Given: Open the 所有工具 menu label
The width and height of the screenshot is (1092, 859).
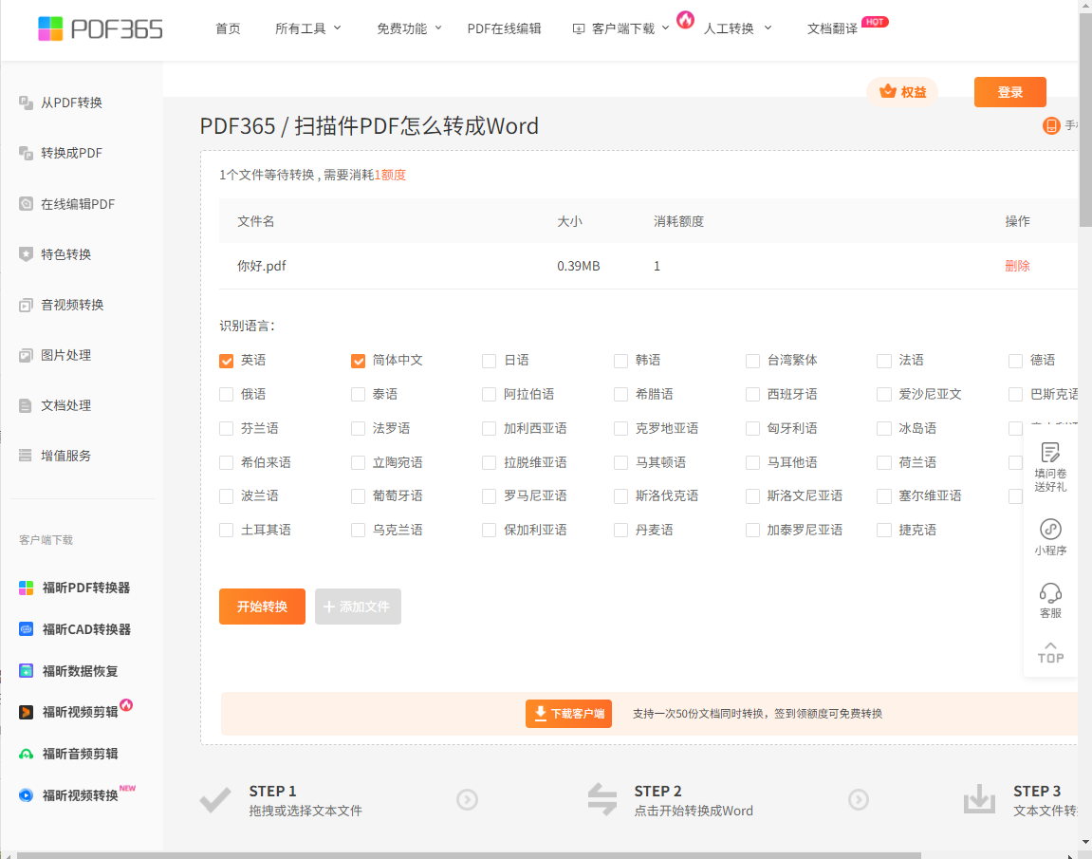Looking at the screenshot, I should pyautogui.click(x=300, y=28).
